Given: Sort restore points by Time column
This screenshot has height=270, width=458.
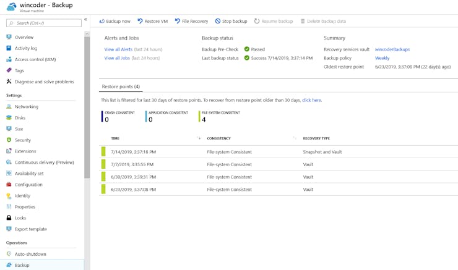Looking at the screenshot, I should pyautogui.click(x=115, y=138).
